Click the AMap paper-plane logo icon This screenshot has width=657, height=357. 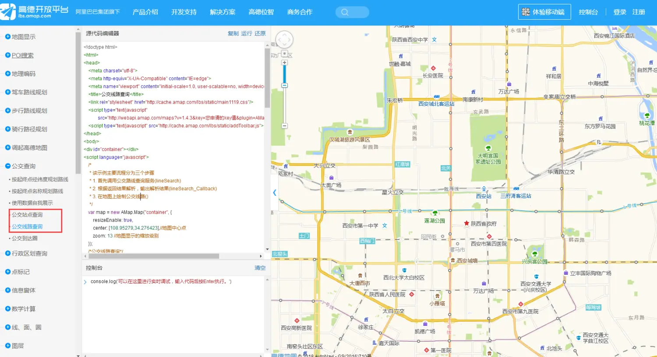click(8, 12)
